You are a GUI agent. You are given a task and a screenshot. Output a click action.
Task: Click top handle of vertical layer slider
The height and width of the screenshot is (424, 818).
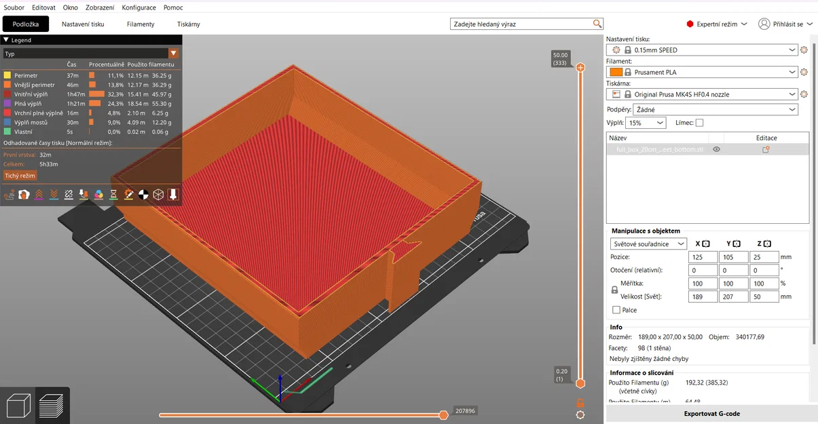point(580,67)
